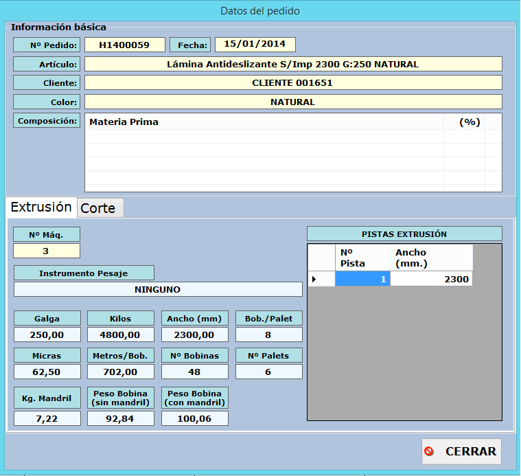
Task: Select the row indicator arrow in pistas grid
Action: click(314, 279)
